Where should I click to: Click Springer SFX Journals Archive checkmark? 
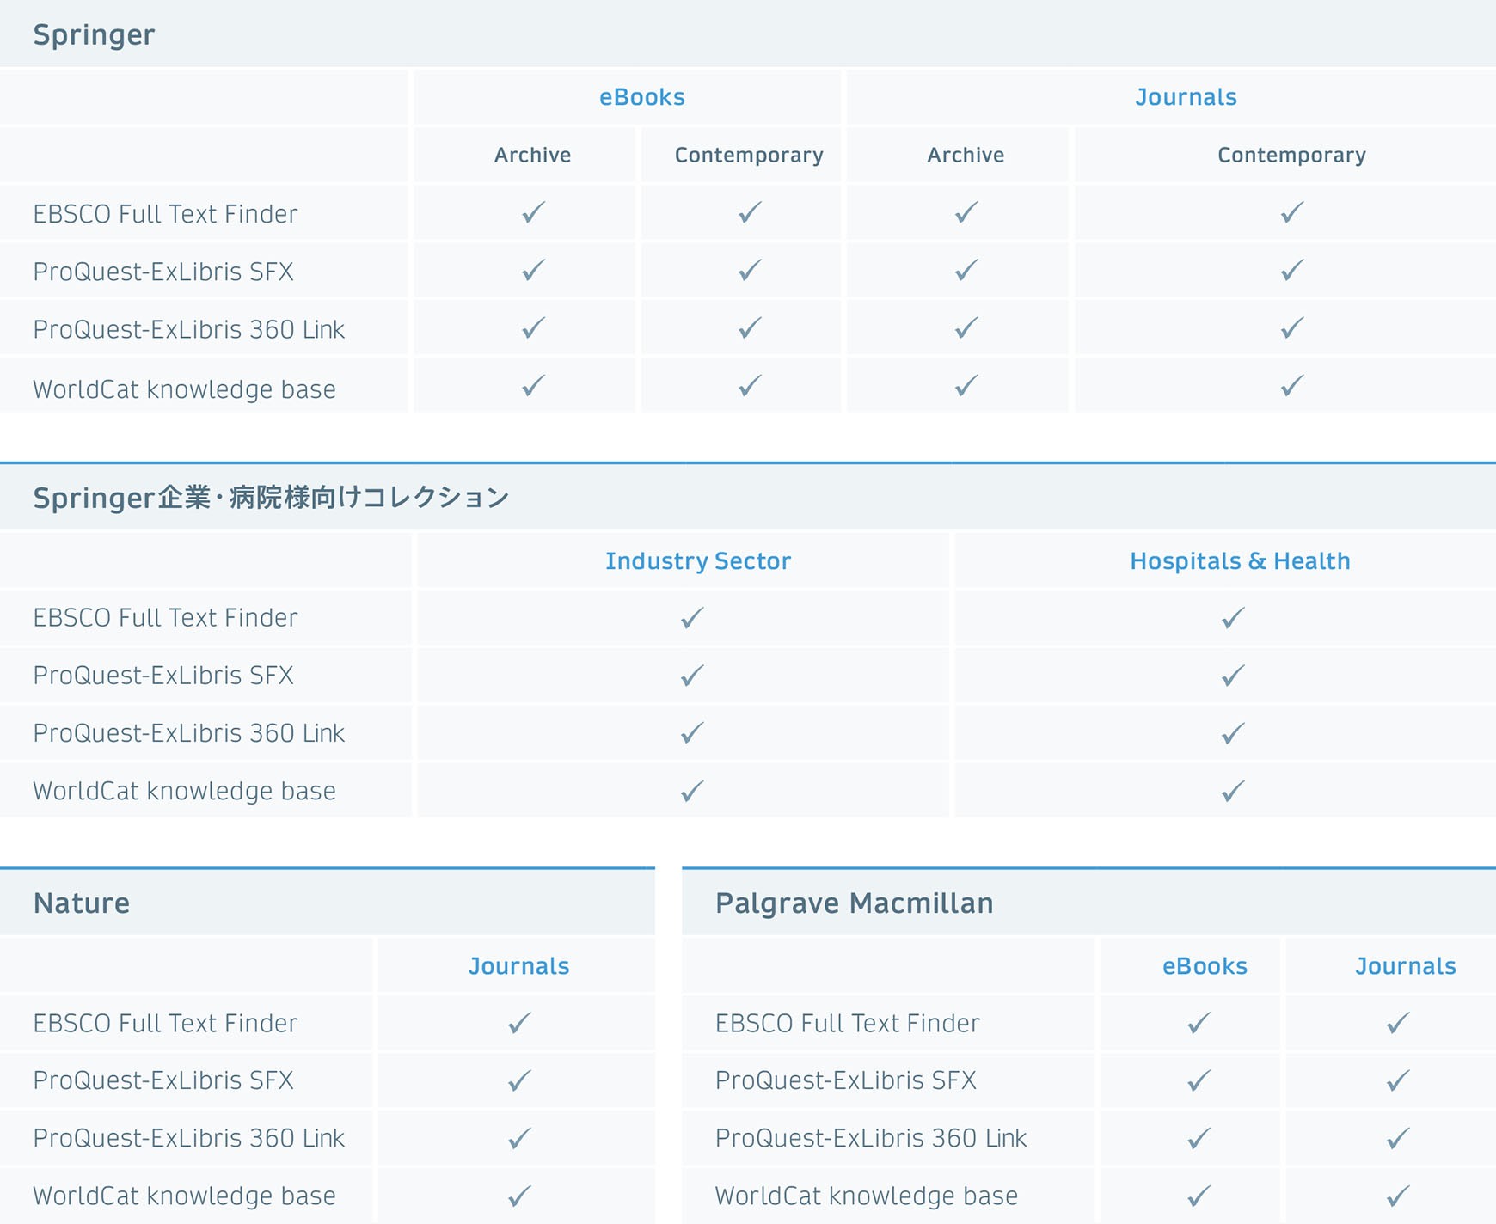[967, 271]
